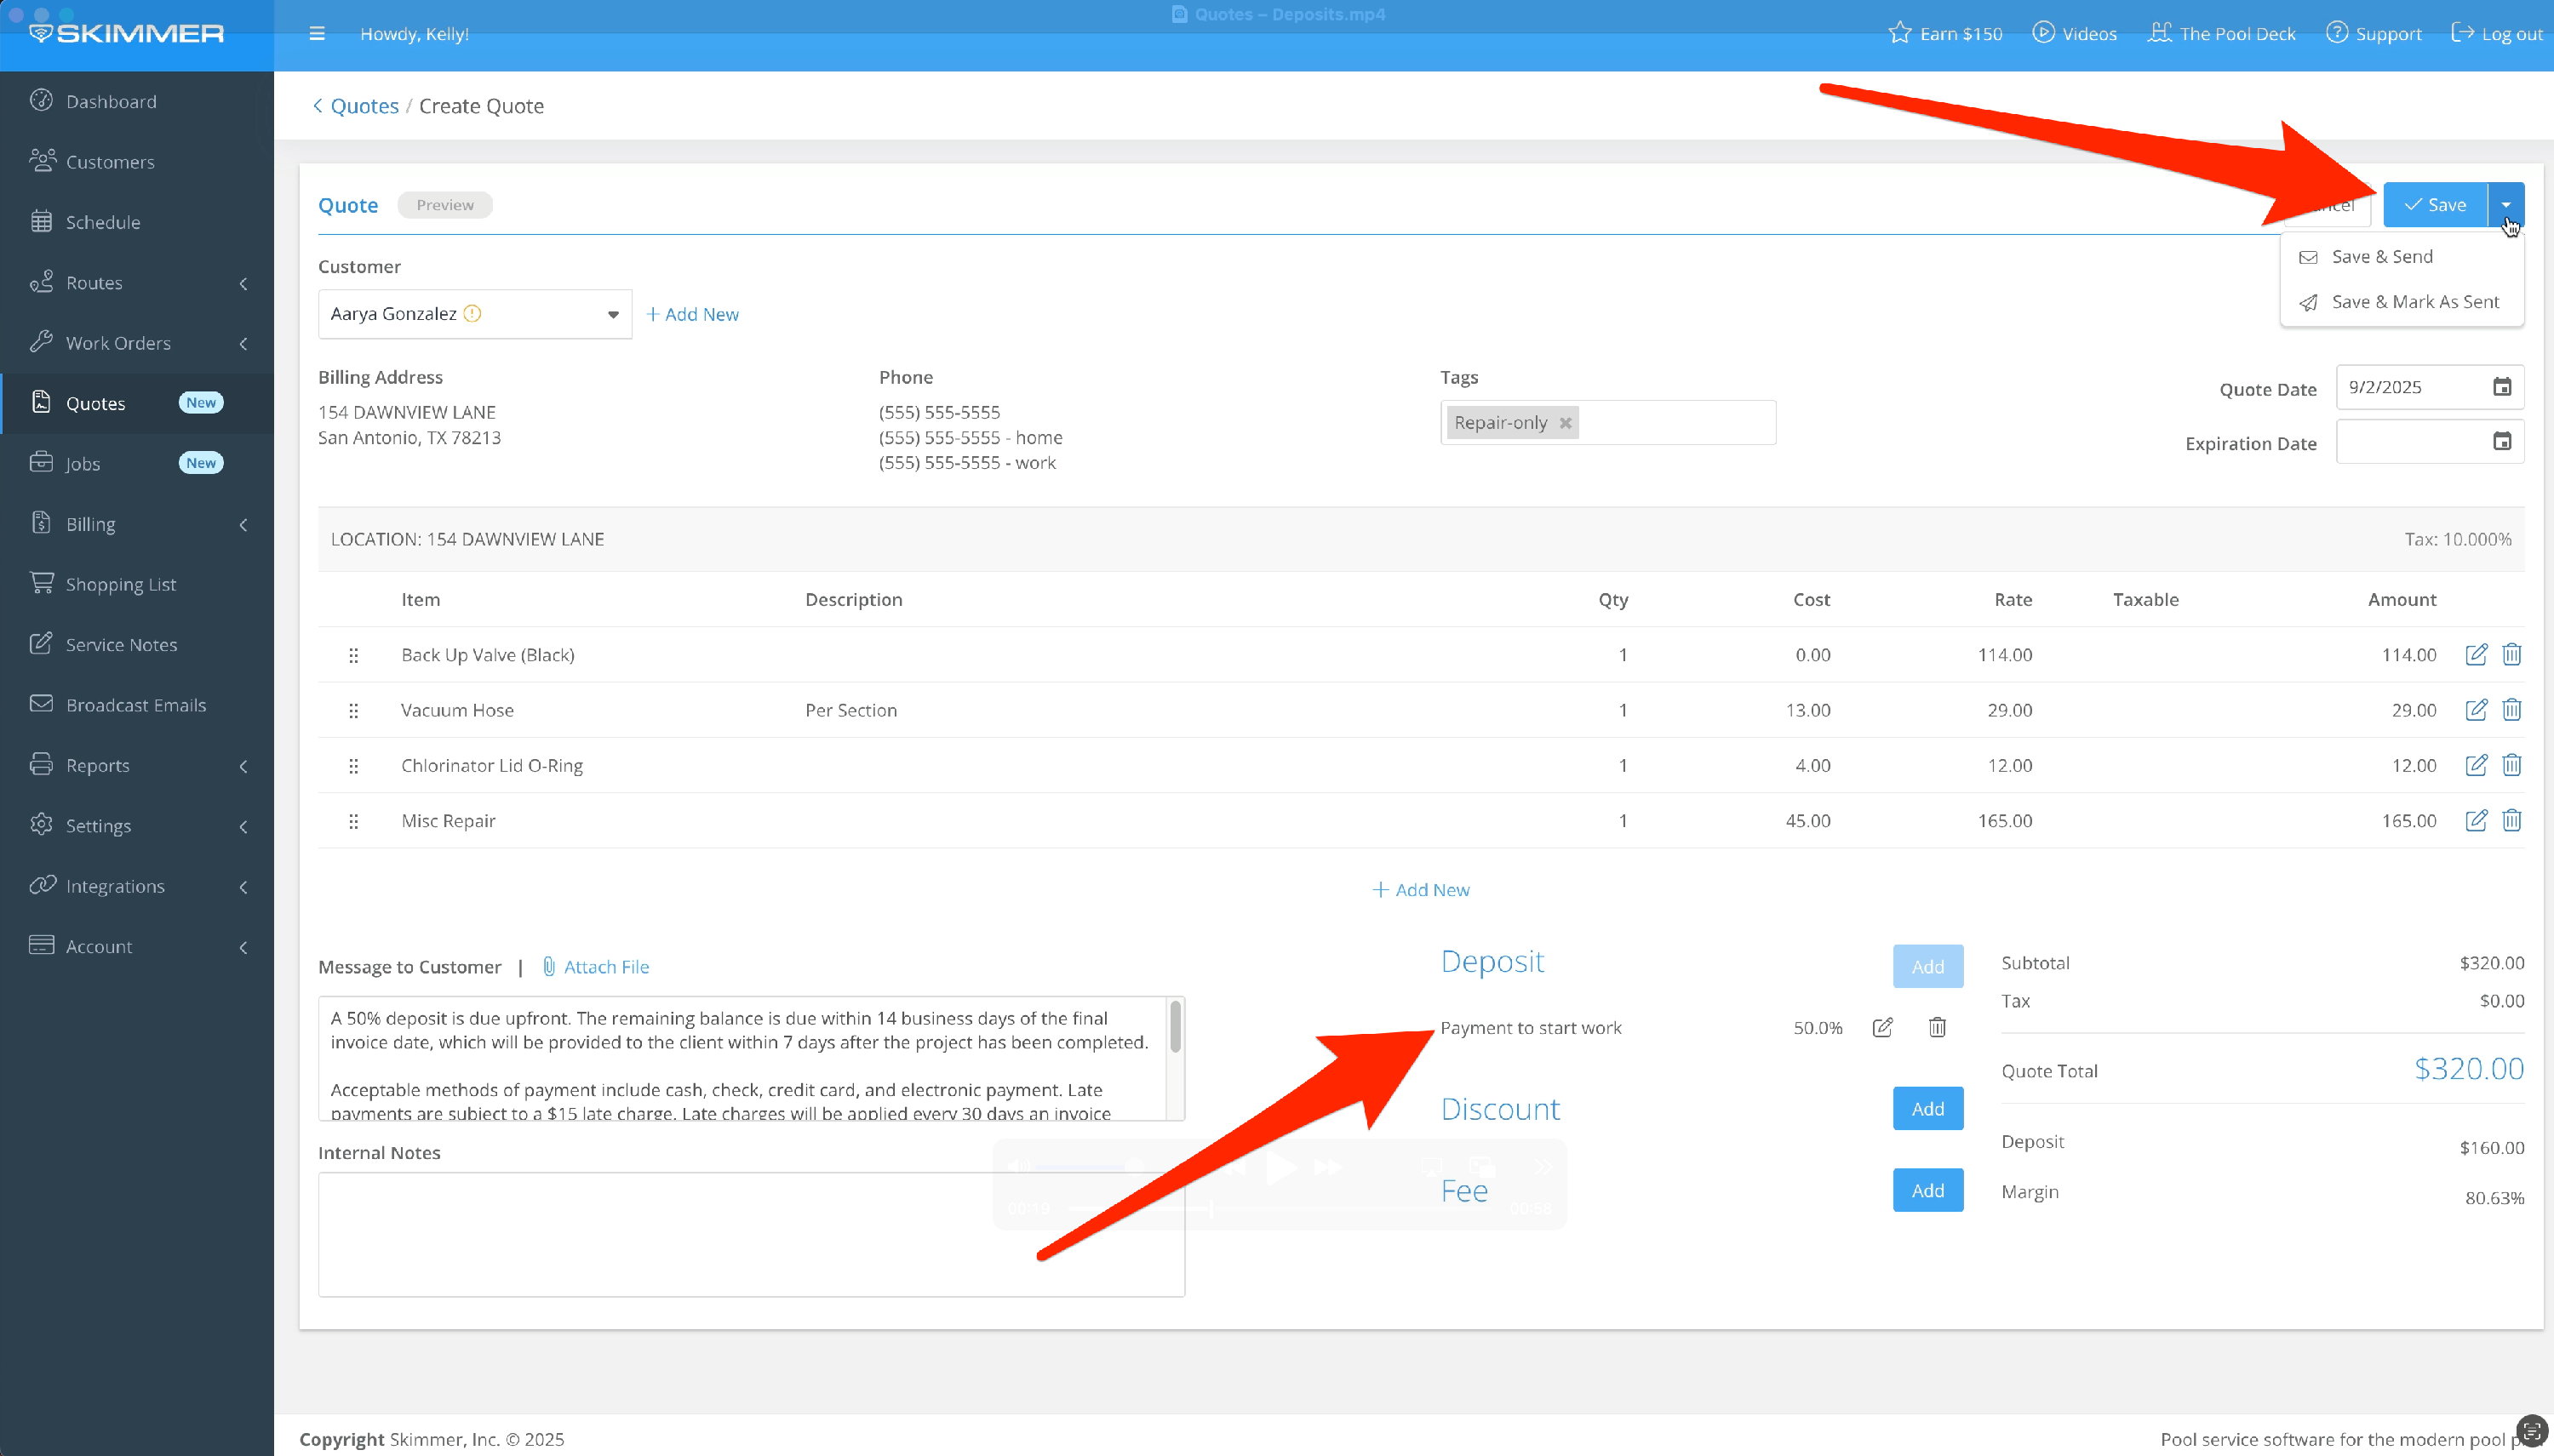Grab drag handle for Misc Repair row
The width and height of the screenshot is (2554, 1456).
[x=353, y=821]
